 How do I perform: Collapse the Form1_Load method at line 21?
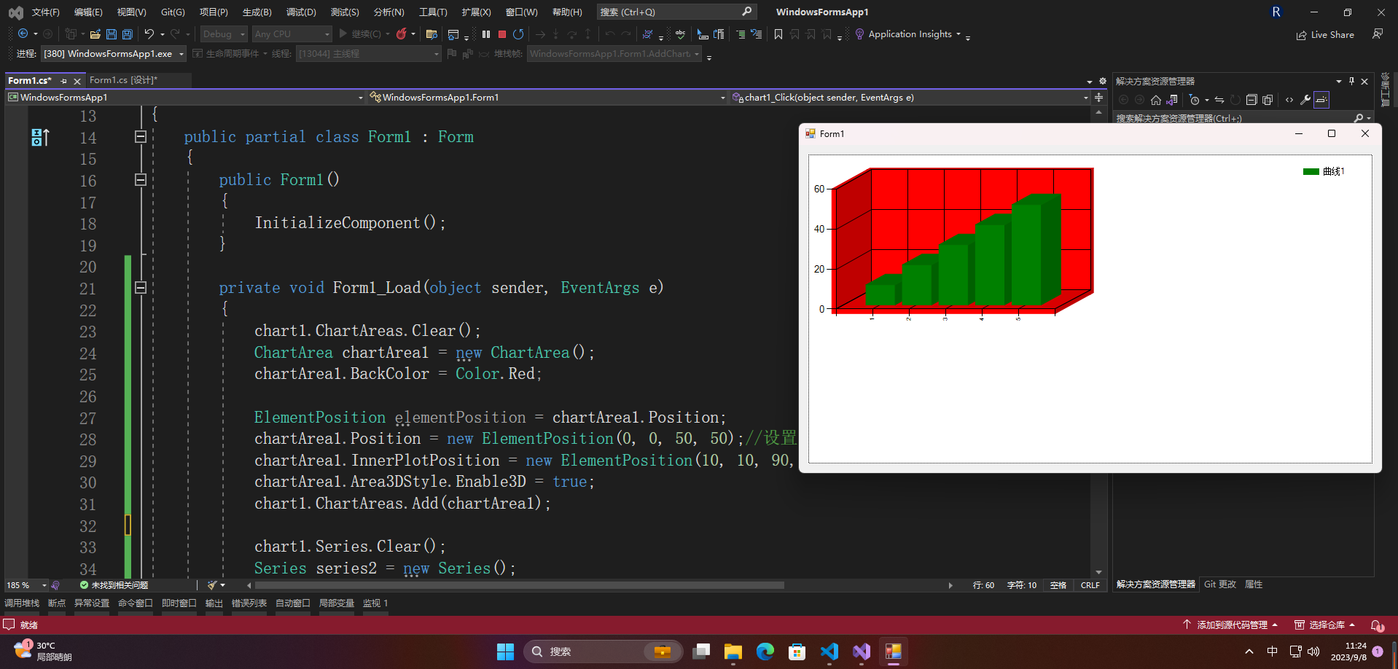tap(141, 288)
